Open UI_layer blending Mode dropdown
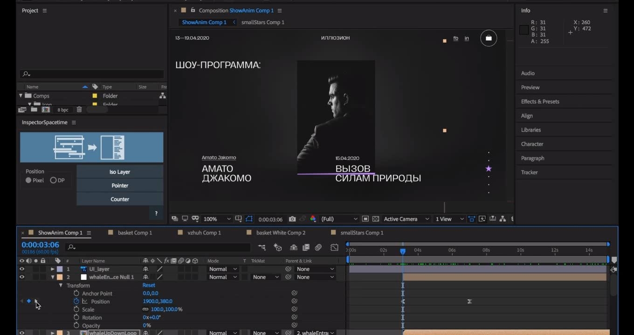This screenshot has height=335, width=634. pos(223,269)
